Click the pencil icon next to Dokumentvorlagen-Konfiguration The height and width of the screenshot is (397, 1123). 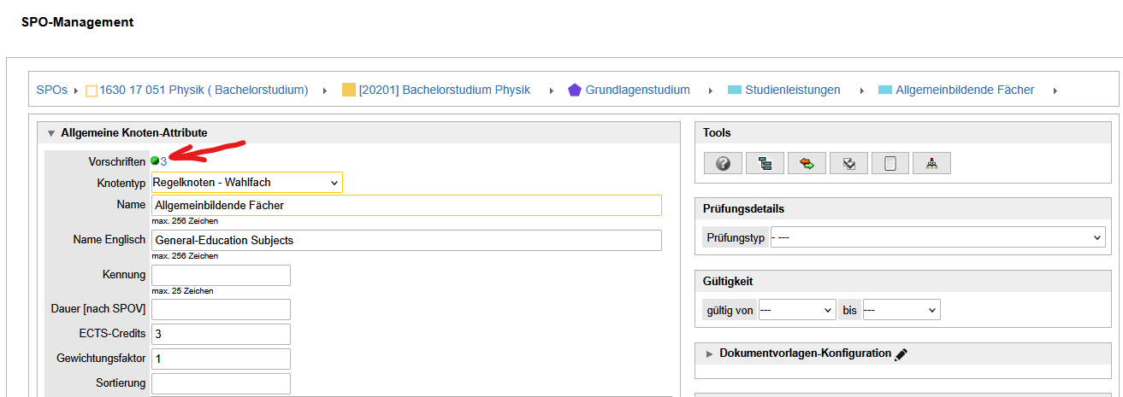click(901, 354)
